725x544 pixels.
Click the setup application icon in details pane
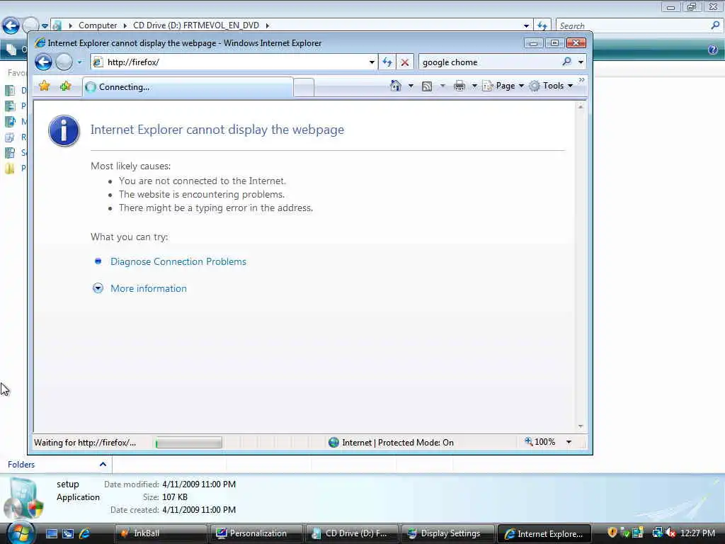point(23,497)
